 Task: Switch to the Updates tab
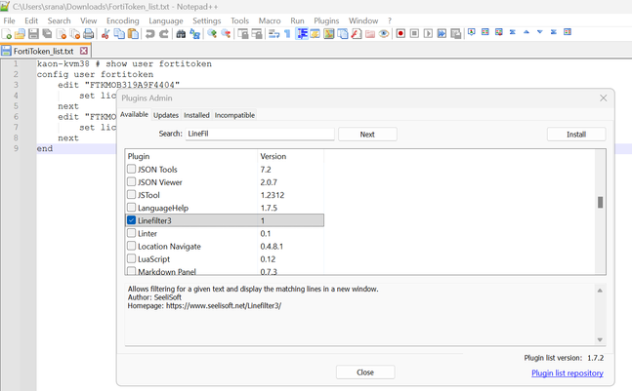(166, 115)
